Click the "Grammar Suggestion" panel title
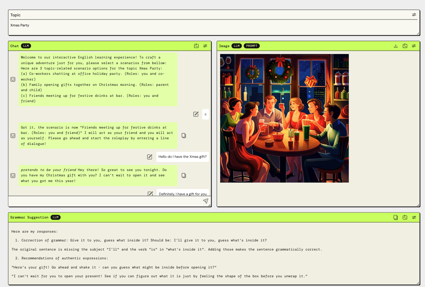This screenshot has width=425, height=287. pyautogui.click(x=29, y=217)
